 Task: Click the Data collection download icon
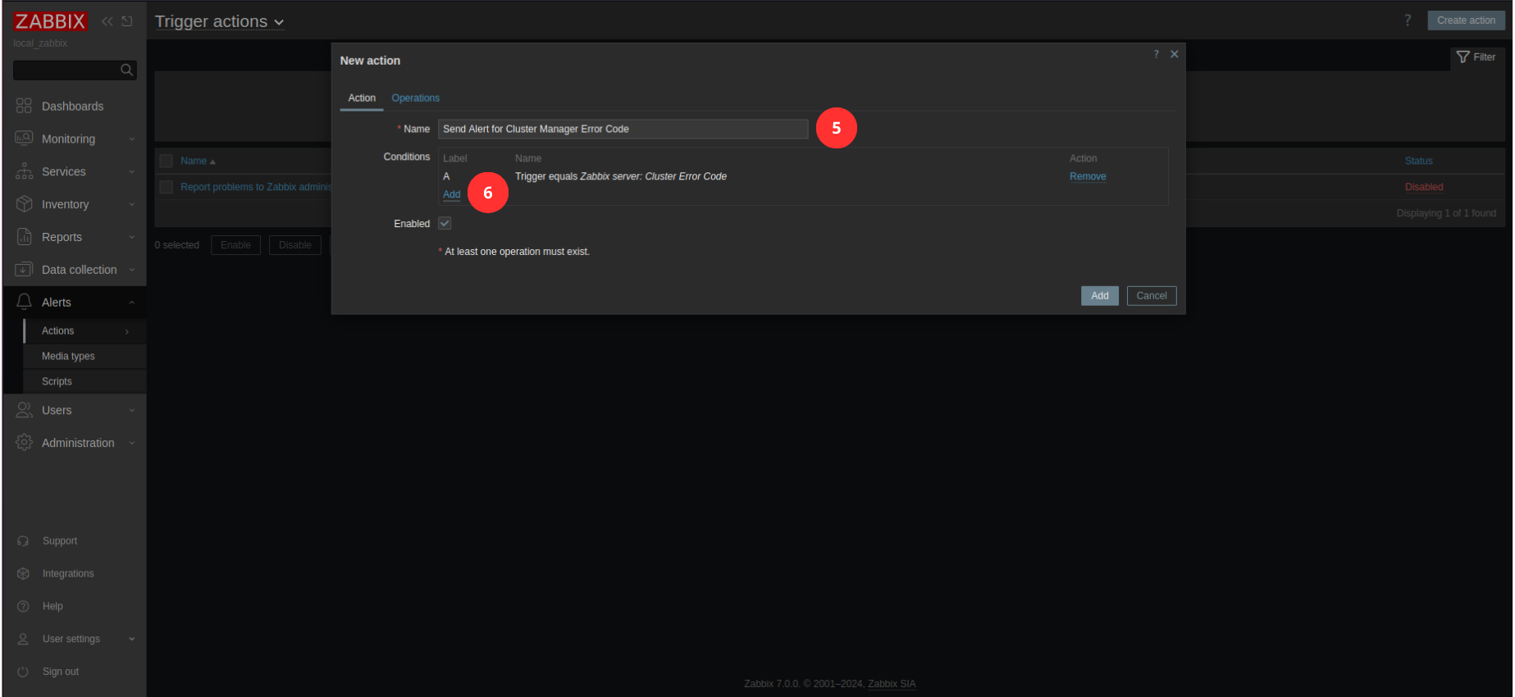(24, 270)
